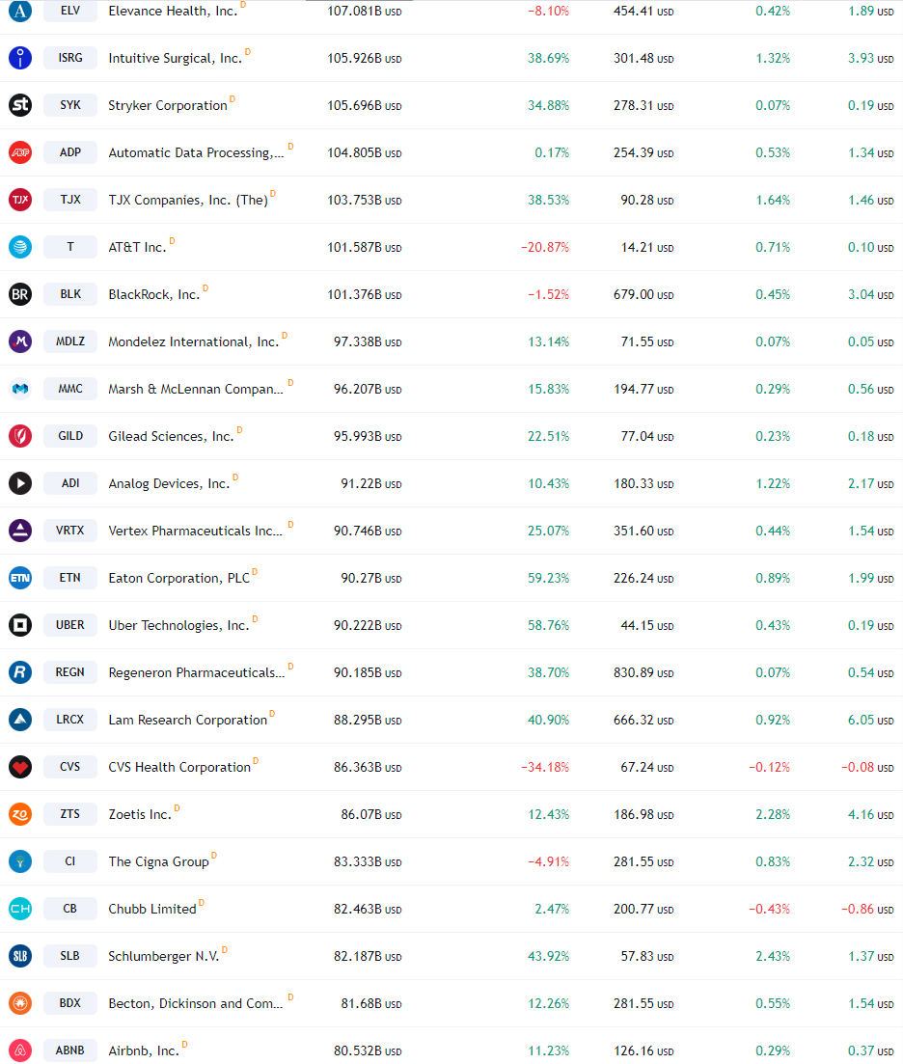The height and width of the screenshot is (1064, 903).
Task: Click the ADP red logo icon
Action: pyautogui.click(x=20, y=152)
